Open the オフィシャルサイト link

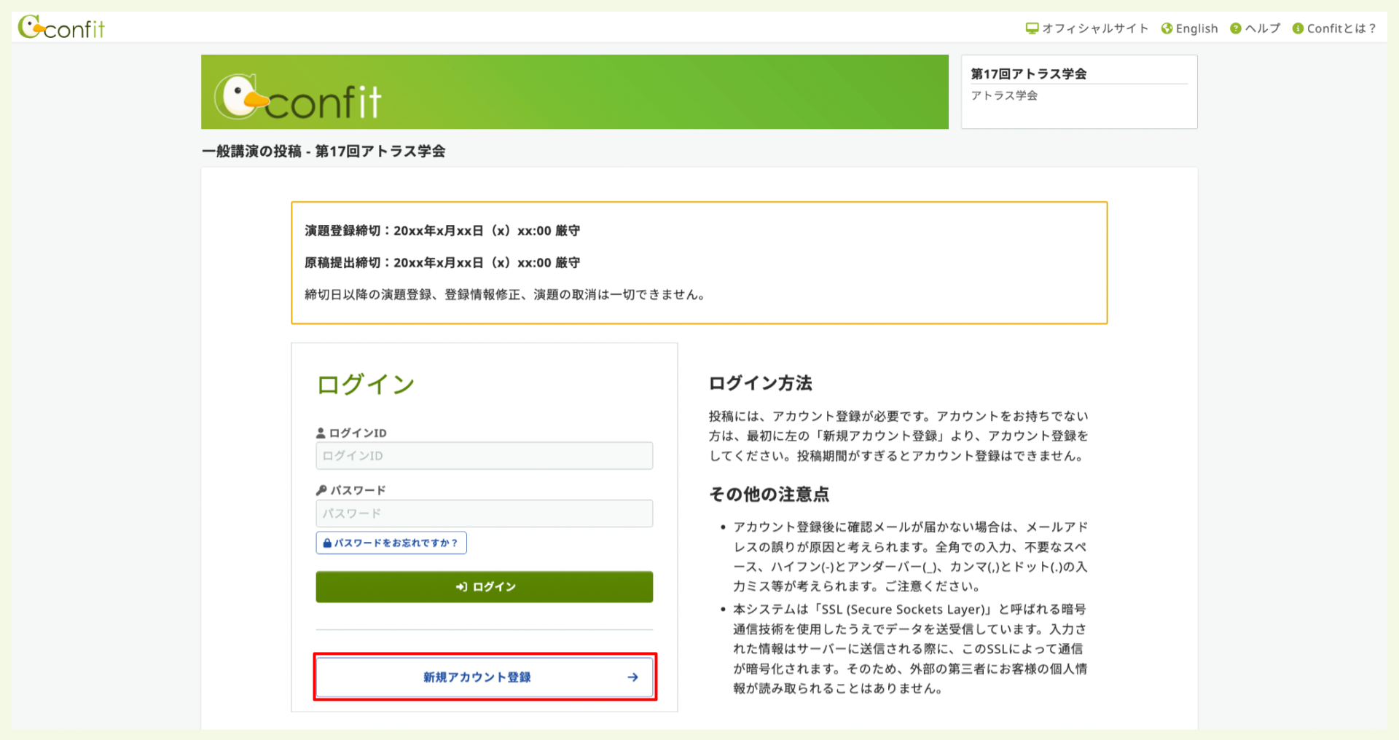pos(1094,28)
